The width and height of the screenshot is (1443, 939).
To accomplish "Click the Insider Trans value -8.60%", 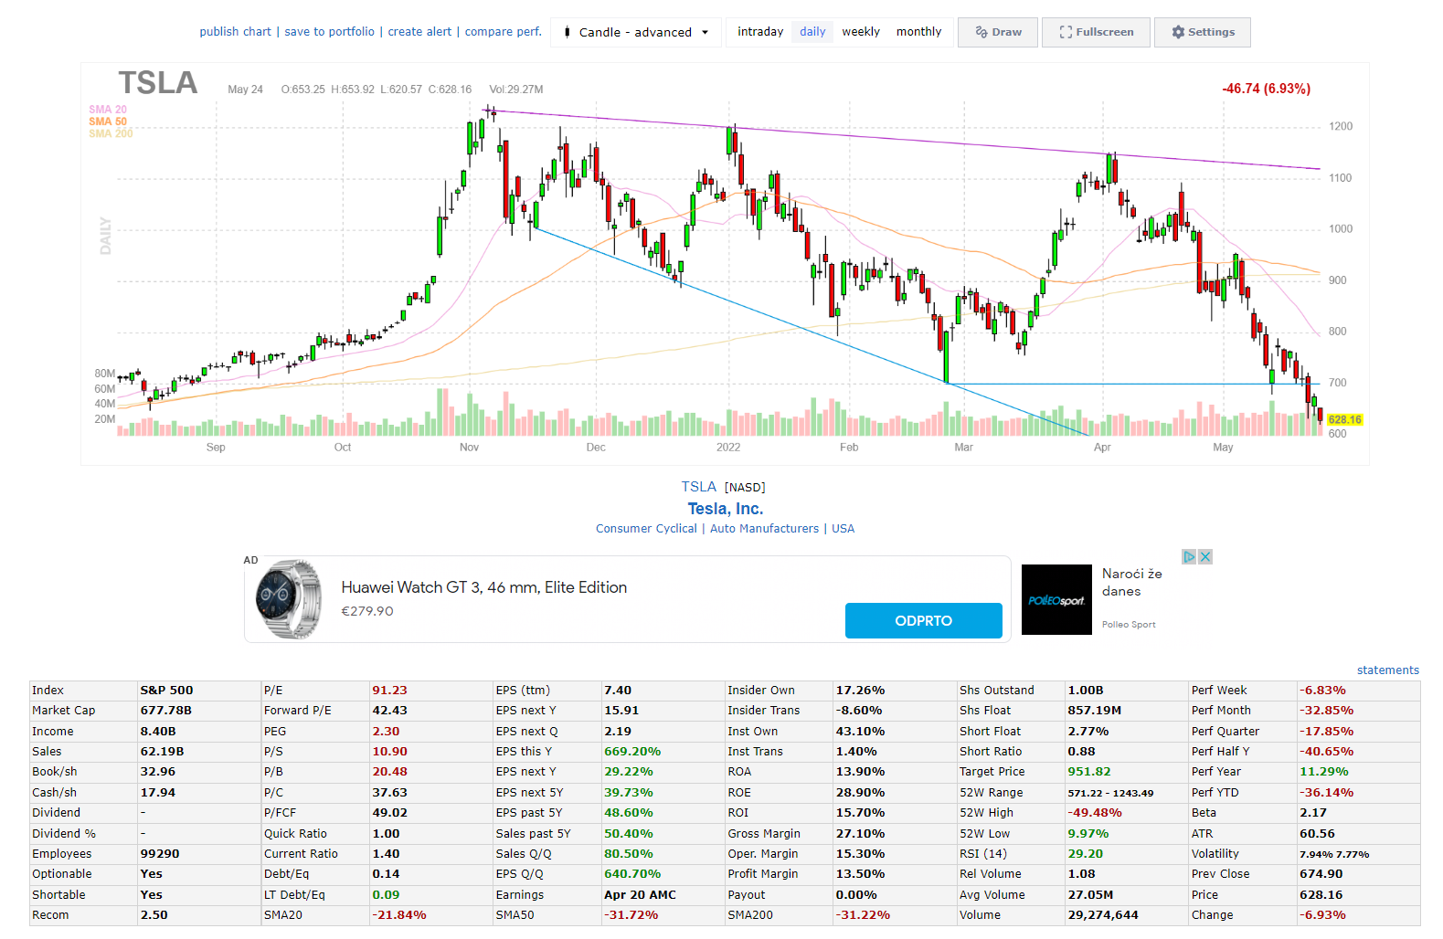I will (859, 711).
